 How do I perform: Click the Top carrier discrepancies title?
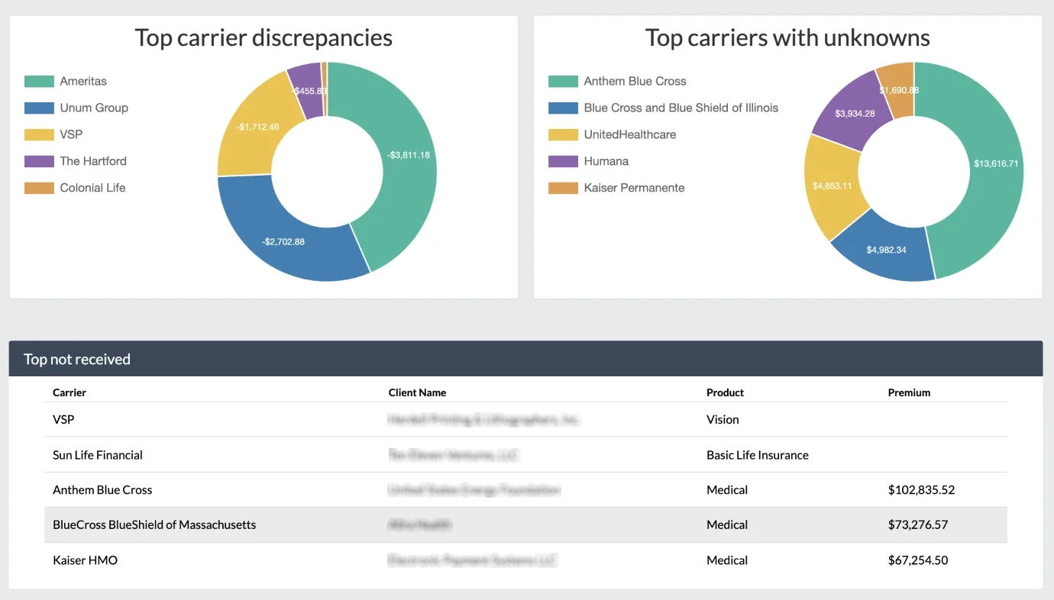[x=263, y=37]
